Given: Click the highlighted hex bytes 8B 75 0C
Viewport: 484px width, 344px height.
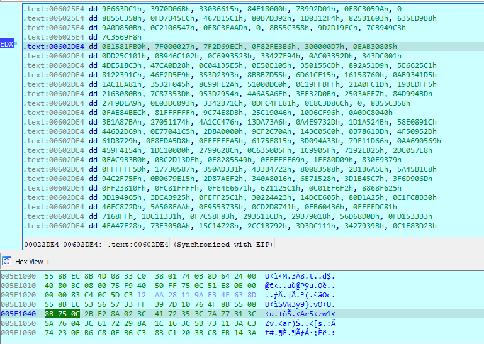Looking at the screenshot, I should click(62, 314).
